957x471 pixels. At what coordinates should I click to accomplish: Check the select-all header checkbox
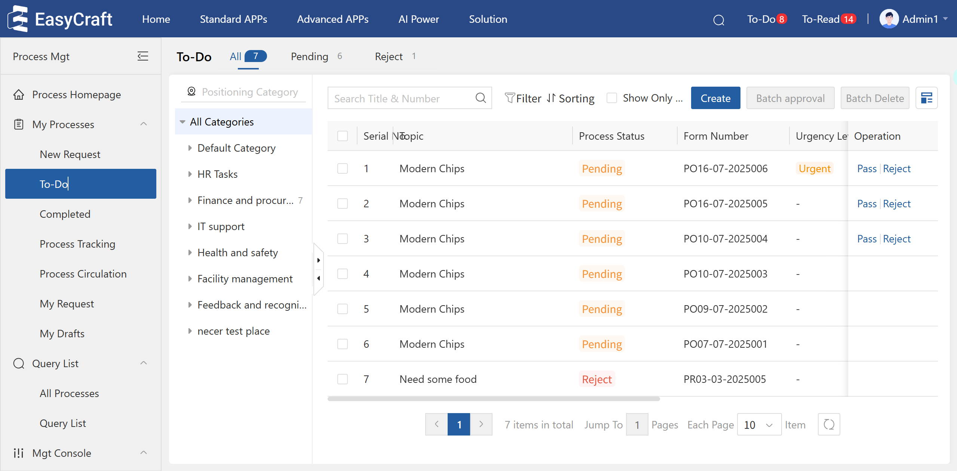[x=342, y=136]
